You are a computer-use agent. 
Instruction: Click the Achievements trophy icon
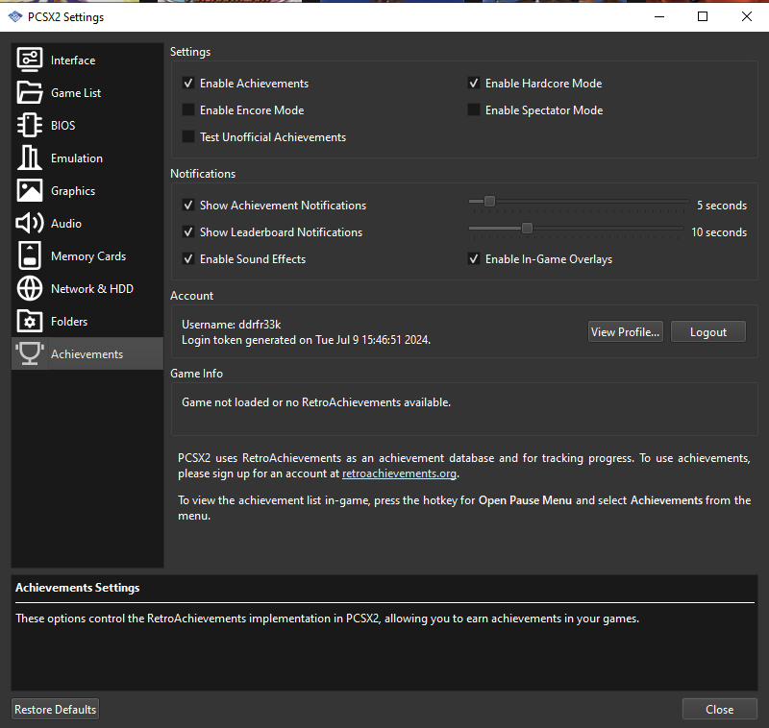[x=30, y=353]
